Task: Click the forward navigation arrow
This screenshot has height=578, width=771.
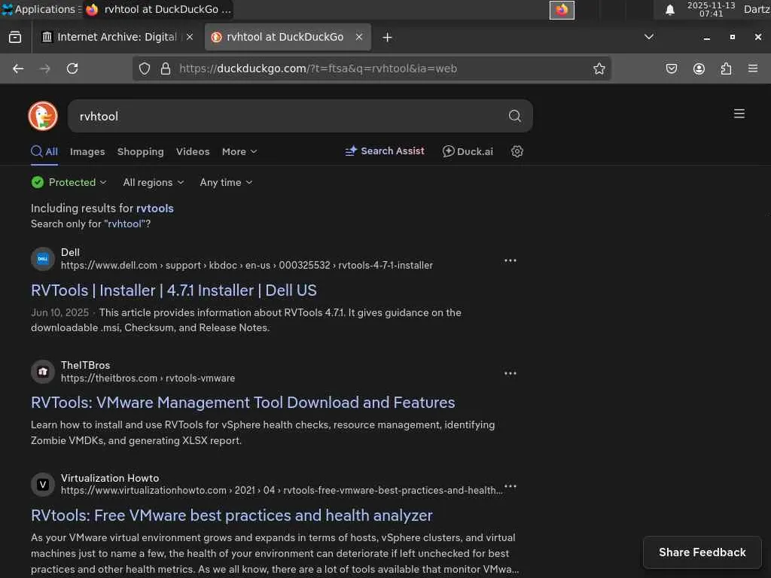Action: point(44,68)
